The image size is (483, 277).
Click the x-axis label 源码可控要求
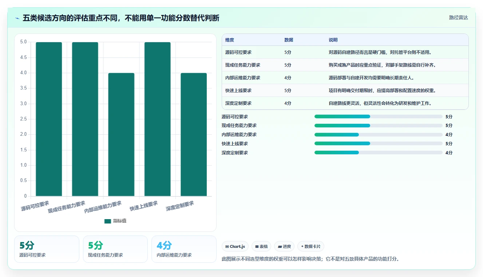pos(35,206)
